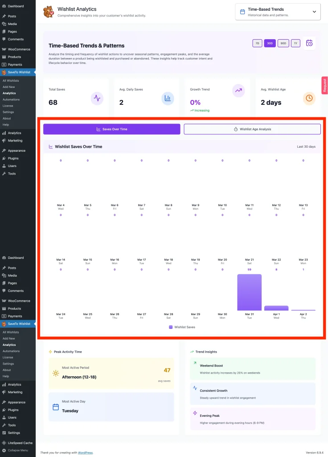Click the Avg. Daily Saves bar chart icon

click(x=168, y=98)
